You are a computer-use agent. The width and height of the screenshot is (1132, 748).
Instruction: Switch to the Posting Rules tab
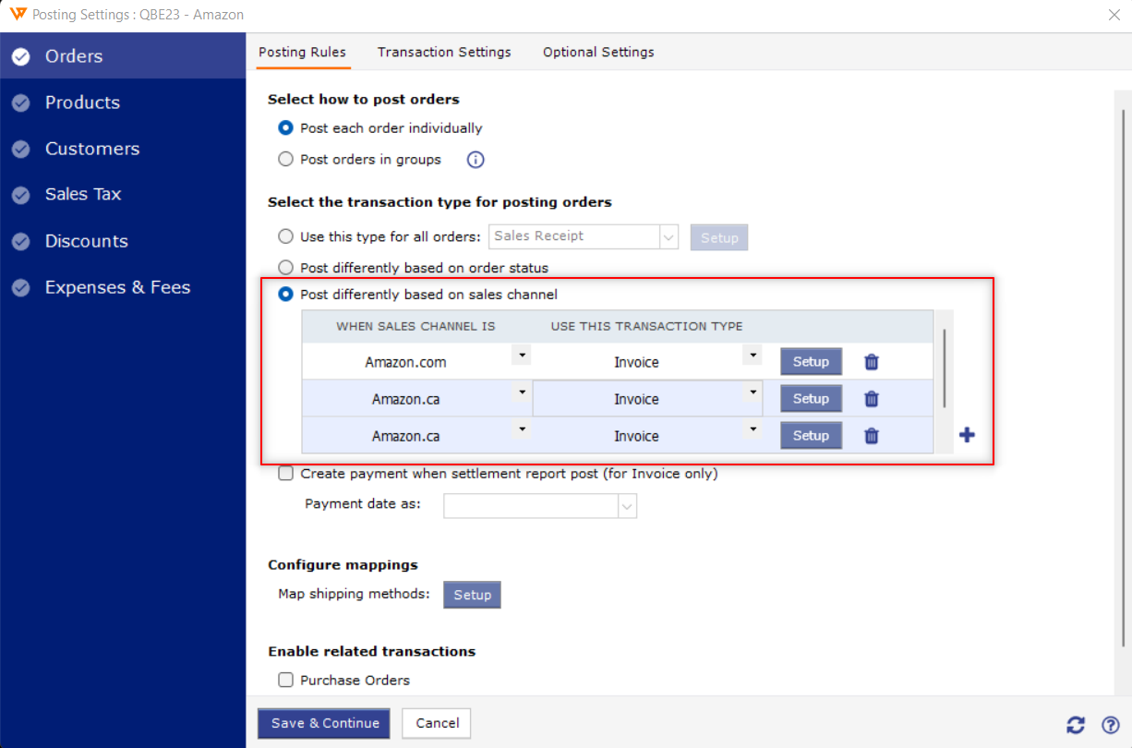302,52
